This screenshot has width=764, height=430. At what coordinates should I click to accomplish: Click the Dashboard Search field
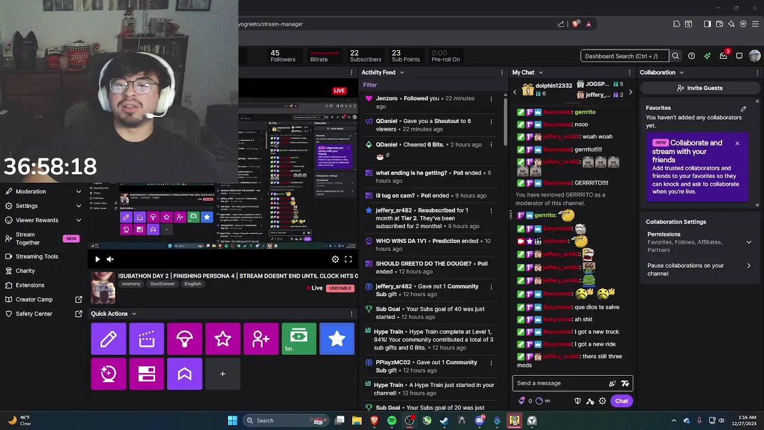[624, 56]
